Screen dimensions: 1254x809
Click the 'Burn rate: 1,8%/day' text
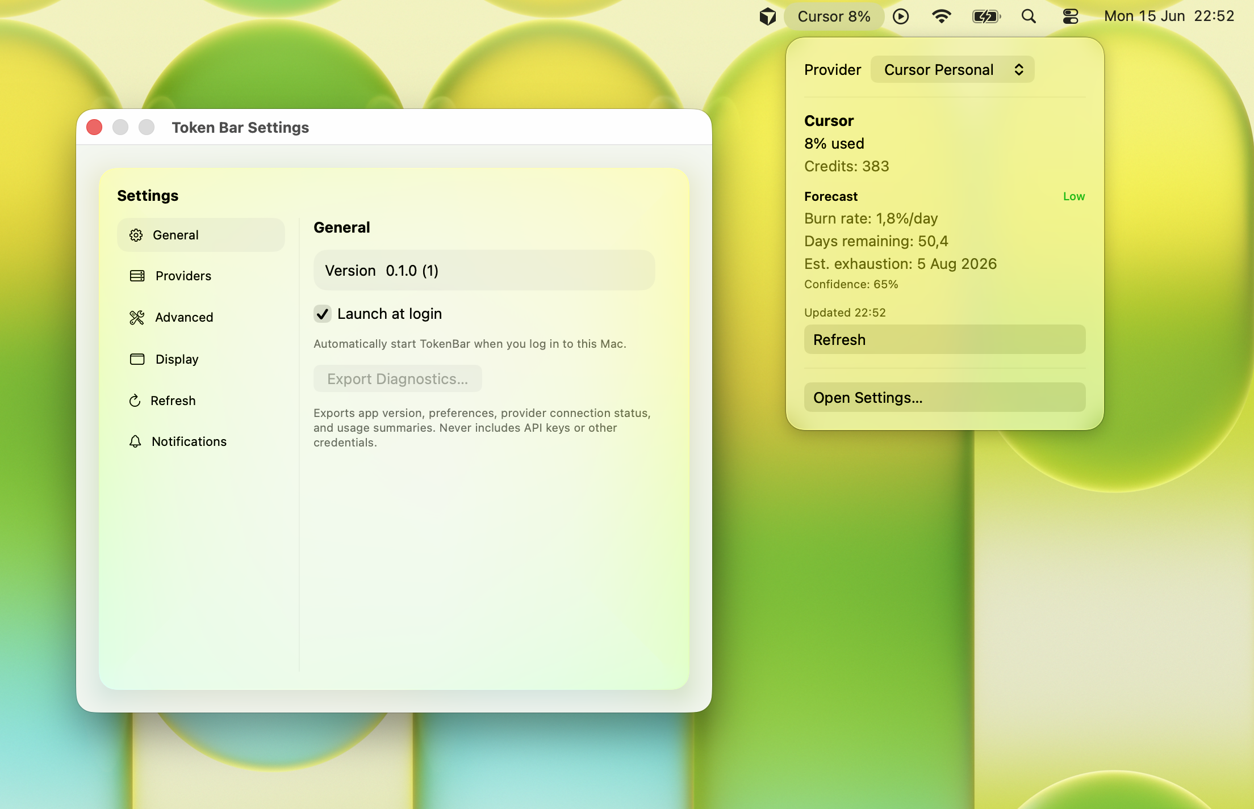(x=871, y=218)
